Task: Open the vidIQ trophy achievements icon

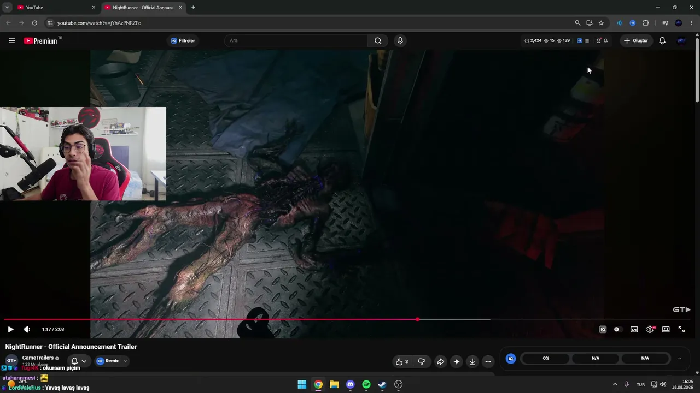Action: pos(598,40)
